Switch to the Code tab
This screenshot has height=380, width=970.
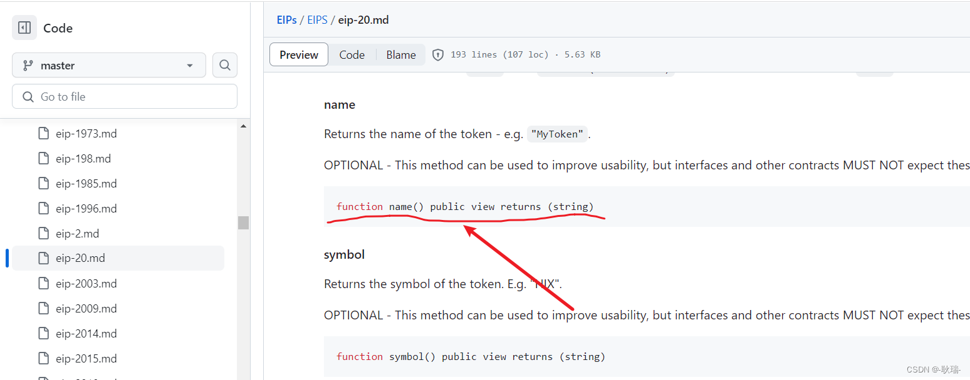coord(352,54)
